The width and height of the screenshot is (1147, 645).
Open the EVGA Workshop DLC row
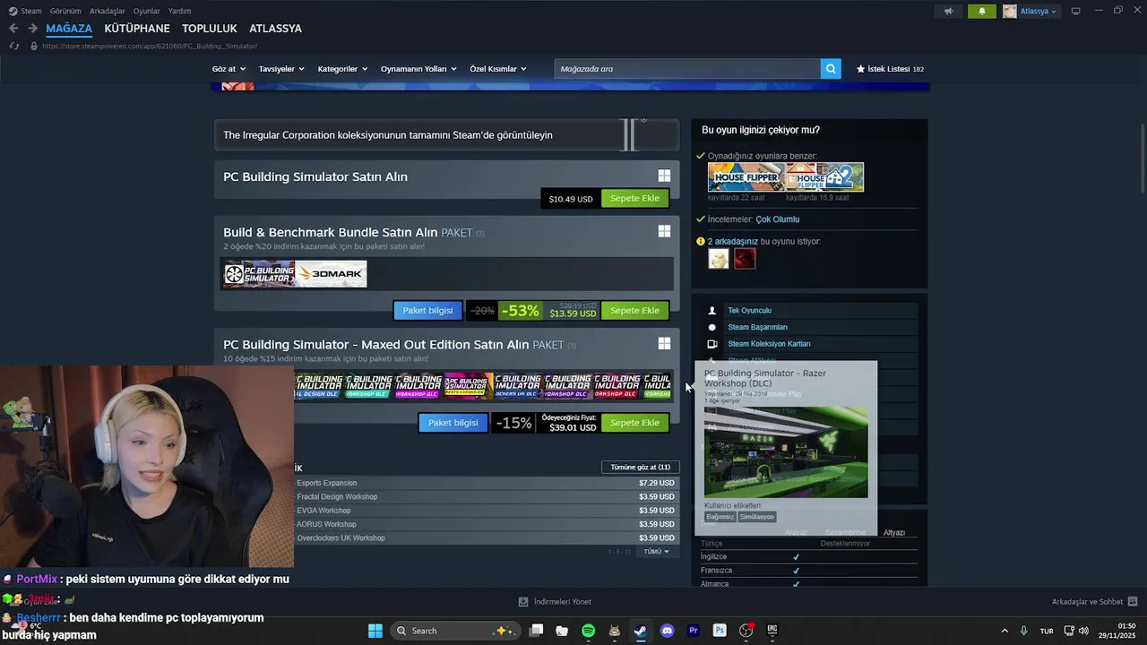[487, 511]
